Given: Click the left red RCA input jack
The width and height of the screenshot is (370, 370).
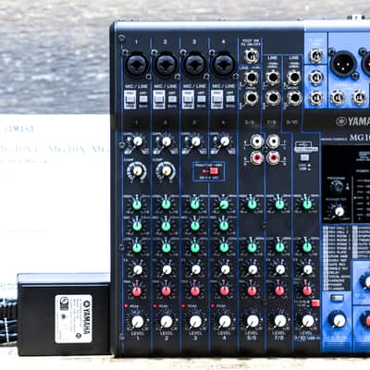Looking at the screenshot, I should [256, 158].
